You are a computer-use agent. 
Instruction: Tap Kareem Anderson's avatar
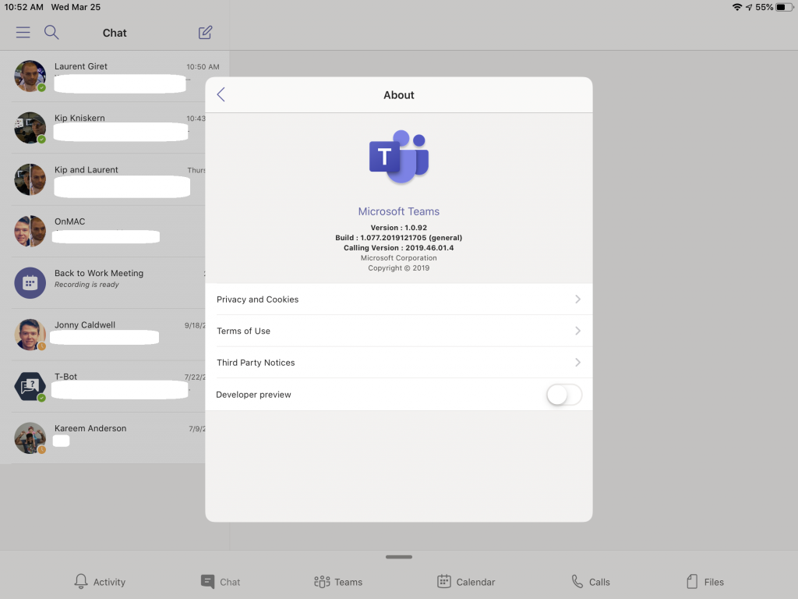click(30, 438)
